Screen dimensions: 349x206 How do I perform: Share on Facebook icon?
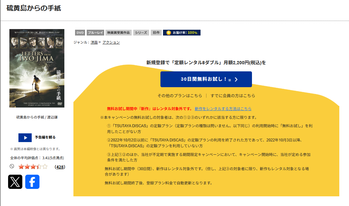32,182
